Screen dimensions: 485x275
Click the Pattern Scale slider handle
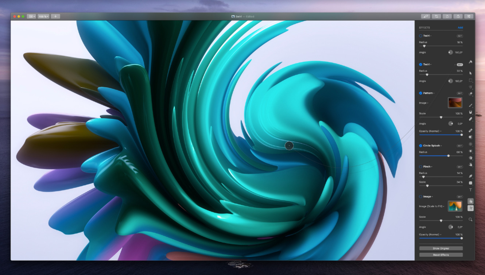point(441,117)
